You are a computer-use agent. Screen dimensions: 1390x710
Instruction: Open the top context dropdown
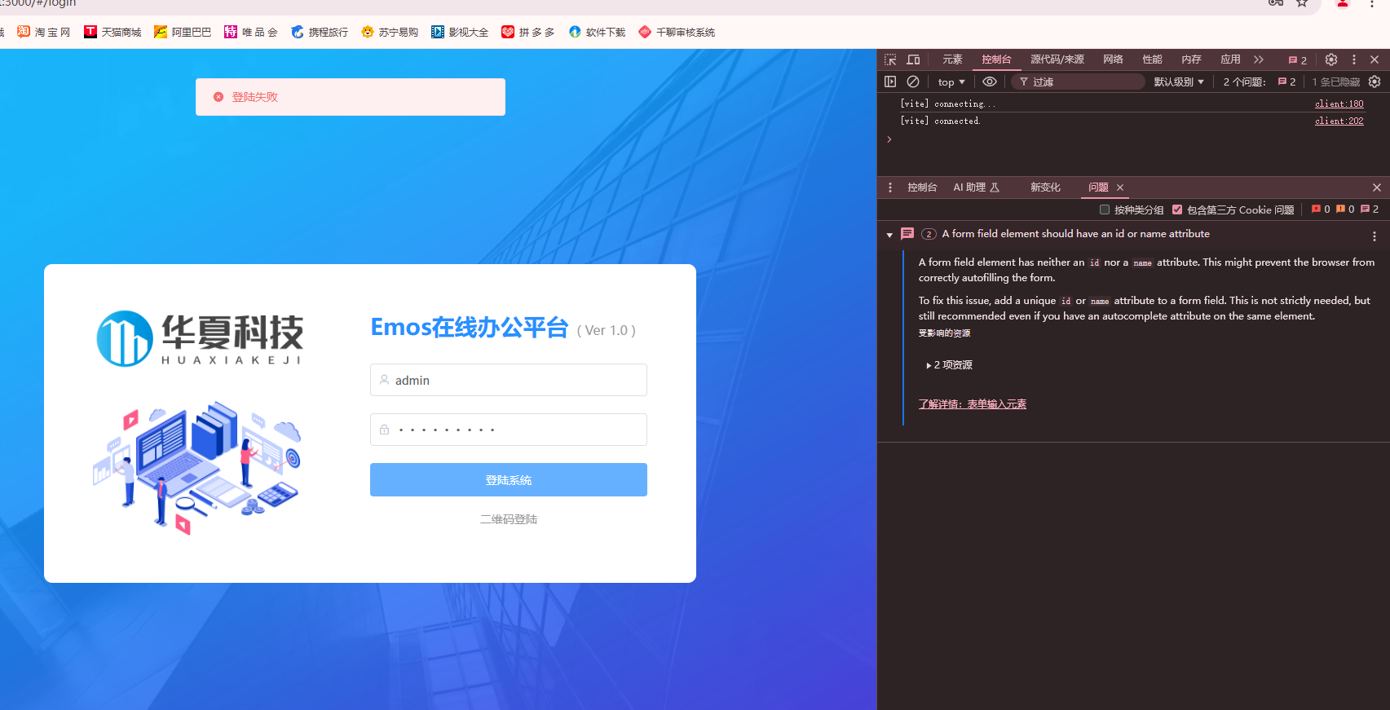951,82
